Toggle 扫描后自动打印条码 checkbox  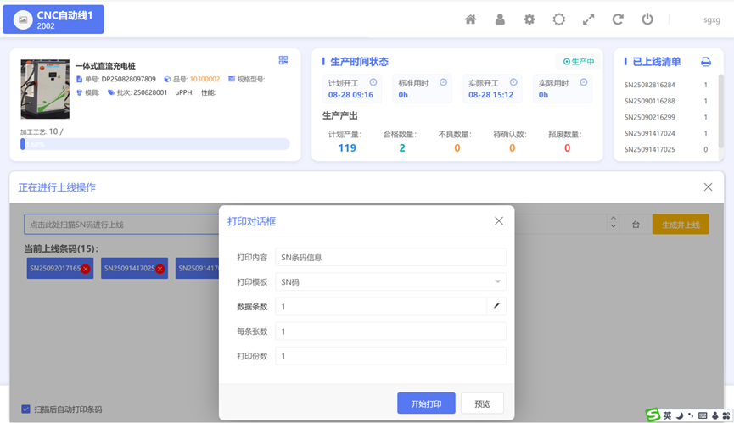tap(25, 409)
